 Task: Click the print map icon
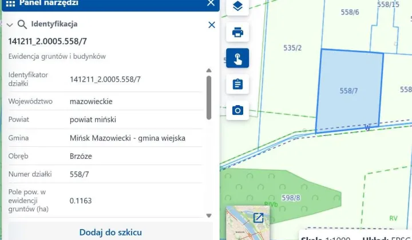click(x=237, y=32)
